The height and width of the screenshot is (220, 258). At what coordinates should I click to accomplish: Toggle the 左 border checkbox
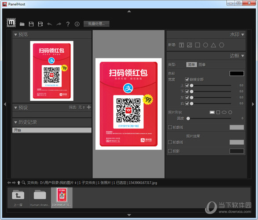coord(187,98)
